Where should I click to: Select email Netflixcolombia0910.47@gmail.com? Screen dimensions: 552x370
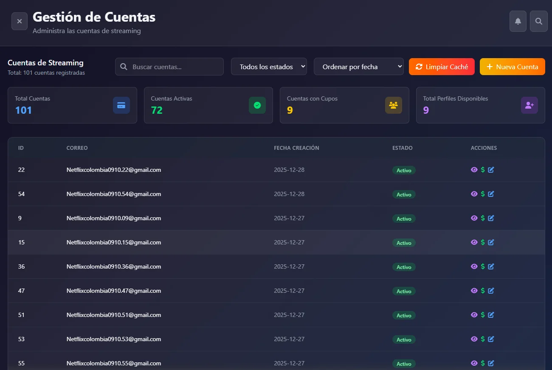point(114,291)
